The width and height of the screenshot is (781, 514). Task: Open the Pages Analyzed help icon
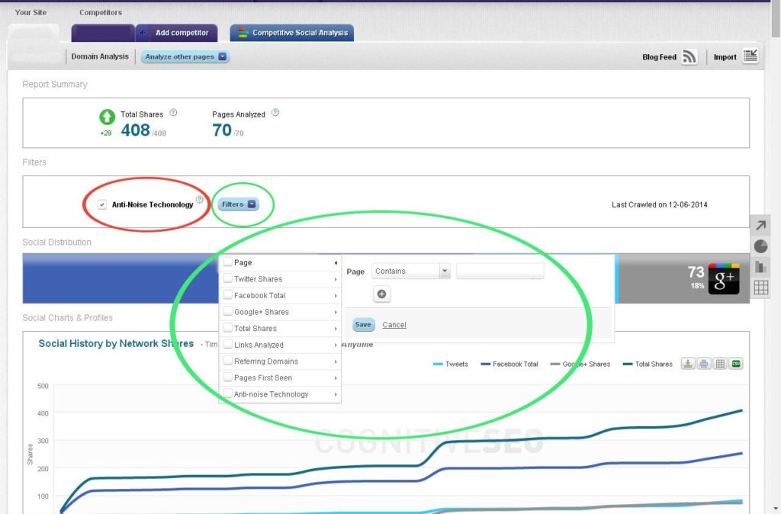275,113
